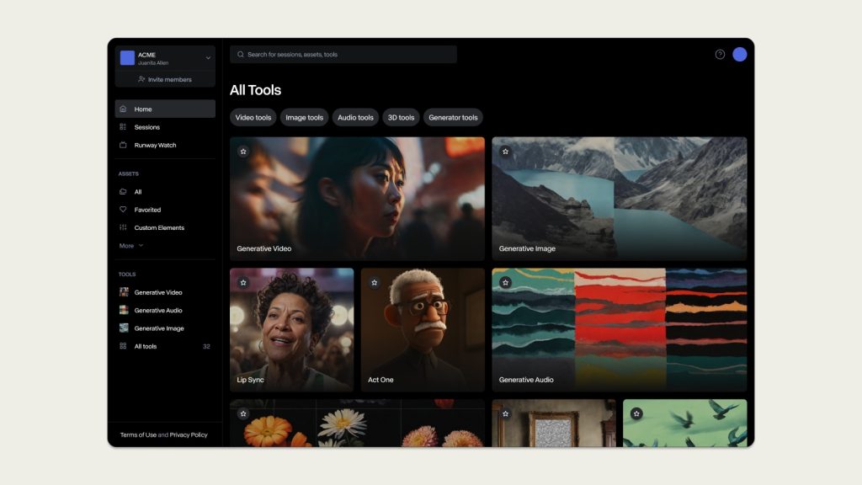This screenshot has width=862, height=485.
Task: Open the Generative Image tool card
Action: (x=619, y=199)
